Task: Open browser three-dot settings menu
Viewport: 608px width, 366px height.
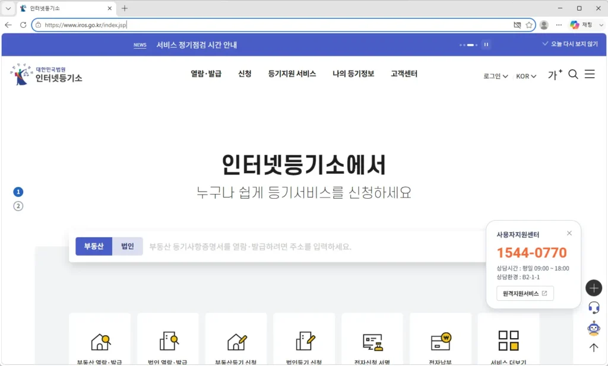Action: [x=559, y=25]
